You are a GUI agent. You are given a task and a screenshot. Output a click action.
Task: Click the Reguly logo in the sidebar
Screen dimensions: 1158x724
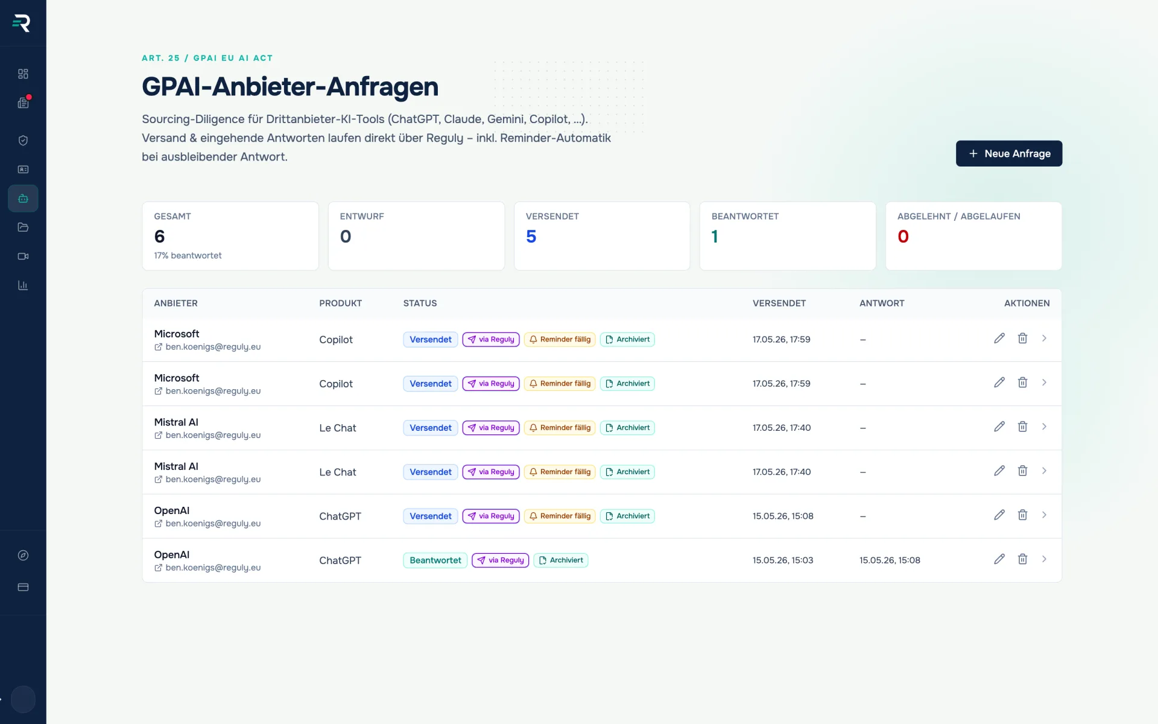click(22, 23)
